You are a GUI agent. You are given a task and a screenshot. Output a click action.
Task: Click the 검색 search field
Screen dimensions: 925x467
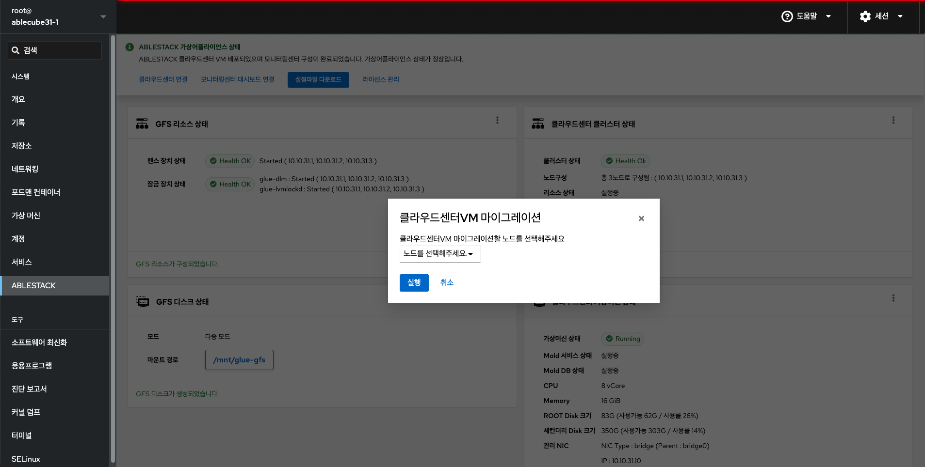pyautogui.click(x=55, y=50)
